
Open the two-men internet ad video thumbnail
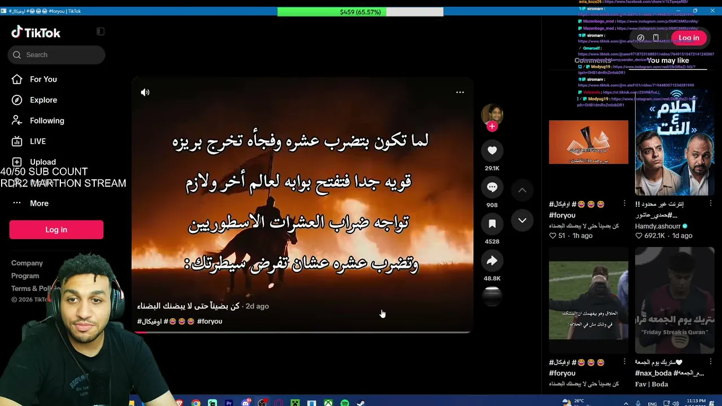tap(675, 142)
